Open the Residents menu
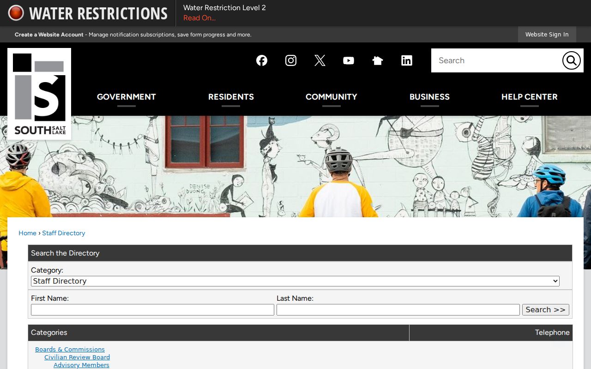The image size is (591, 369). pyautogui.click(x=231, y=97)
